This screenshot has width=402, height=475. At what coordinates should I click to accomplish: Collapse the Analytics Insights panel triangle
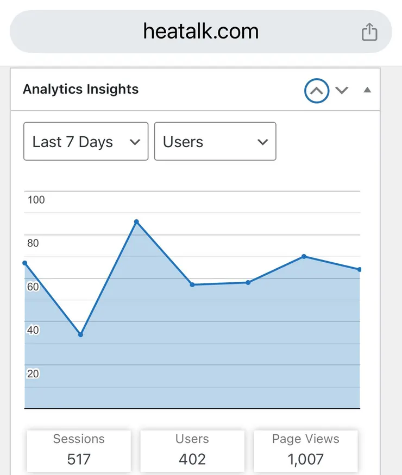tap(367, 90)
